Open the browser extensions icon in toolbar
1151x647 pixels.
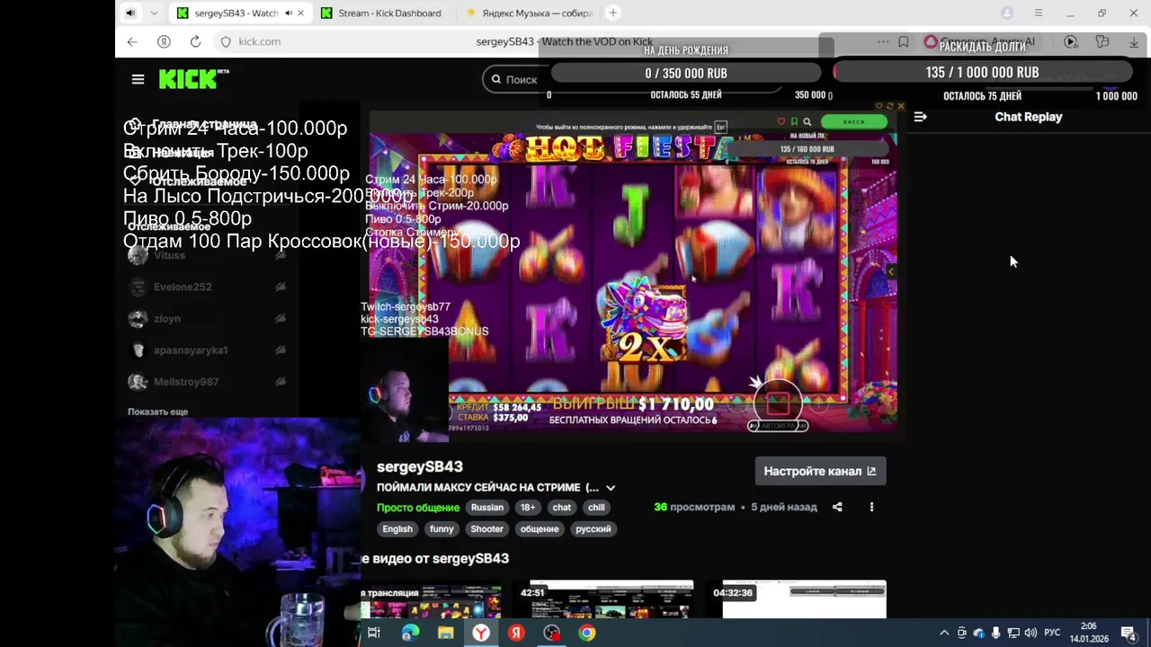click(1102, 41)
